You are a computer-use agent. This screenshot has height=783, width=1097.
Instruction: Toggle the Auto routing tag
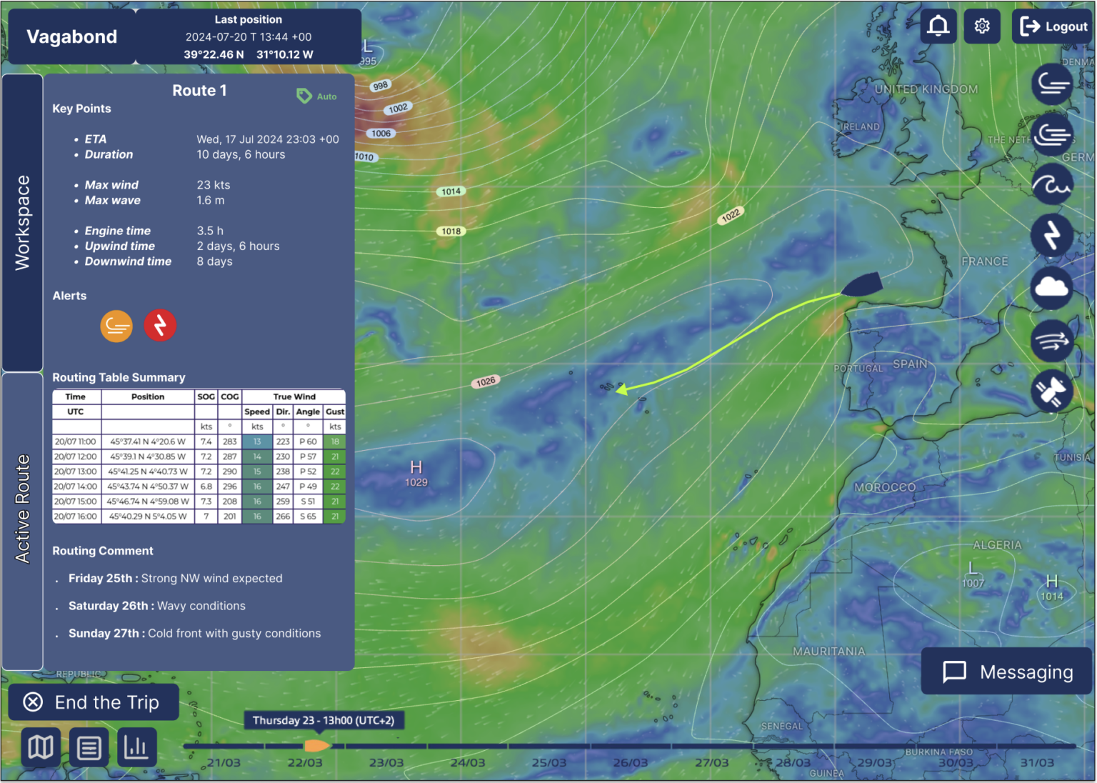(316, 95)
